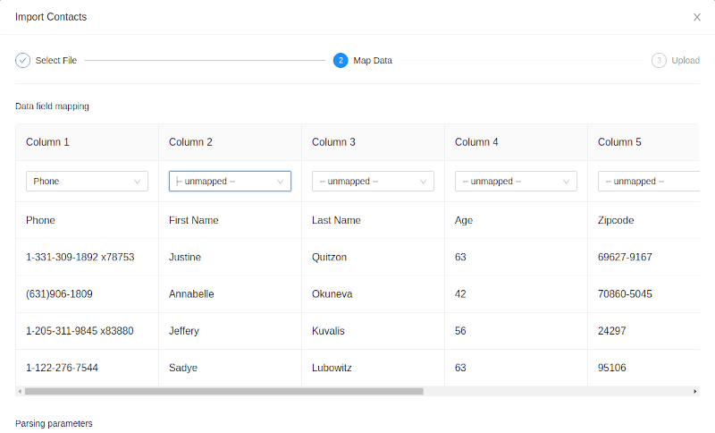The height and width of the screenshot is (433, 715).
Task: Open the Column 1 Phone mapping dropdown
Action: (x=87, y=181)
